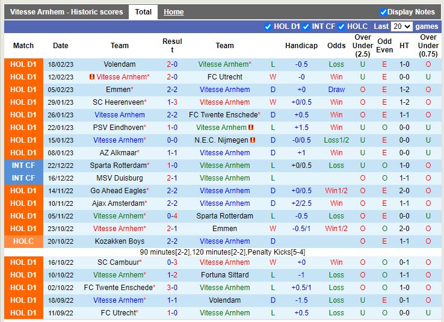The width and height of the screenshot is (444, 322).
Task: Open FC Utrecht team in 12/02/23 row
Action: 225,77
